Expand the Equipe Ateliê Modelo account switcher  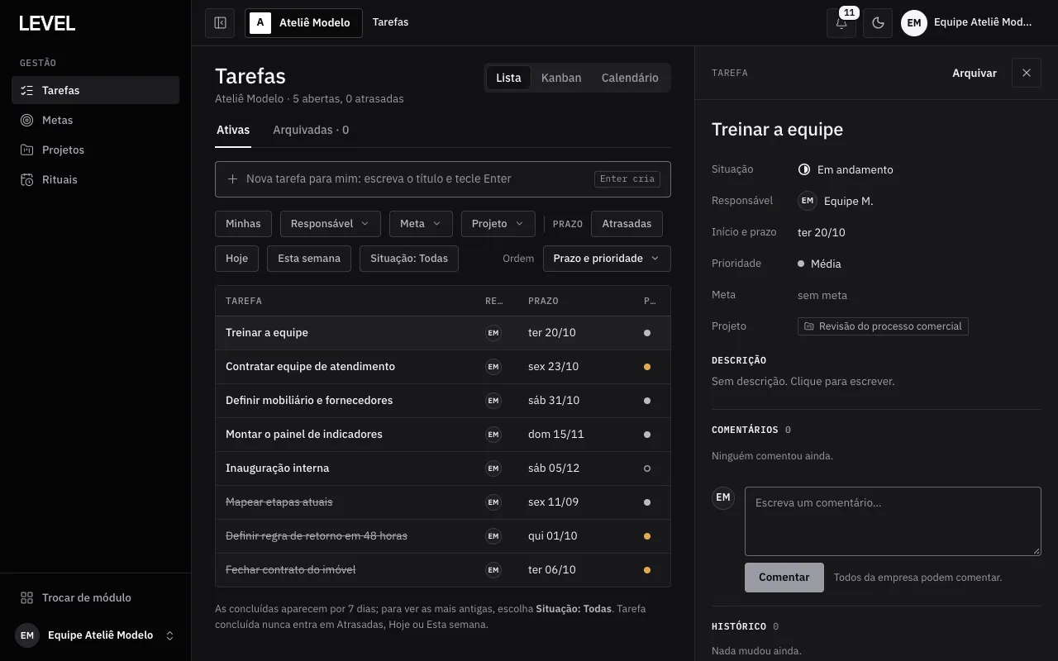point(95,635)
